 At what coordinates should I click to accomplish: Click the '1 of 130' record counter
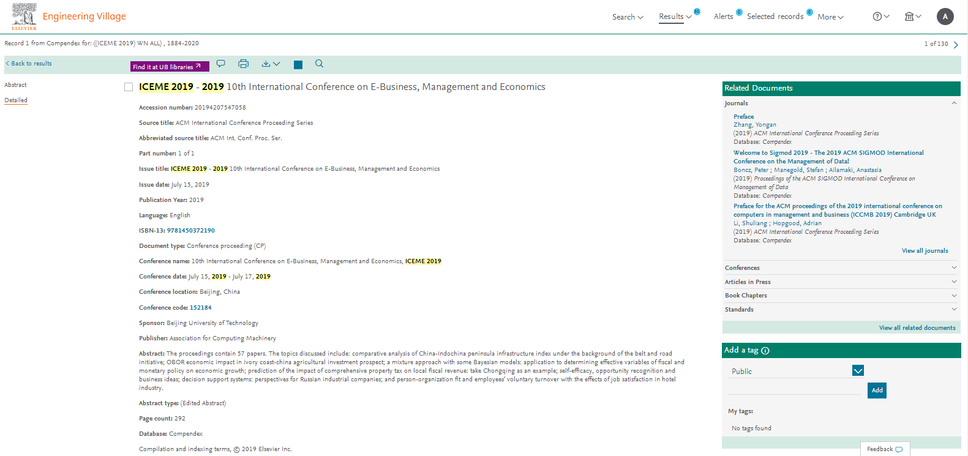936,44
